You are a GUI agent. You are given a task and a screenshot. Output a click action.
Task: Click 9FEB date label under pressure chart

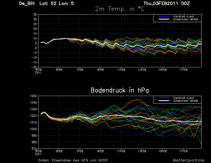click(x=101, y=151)
